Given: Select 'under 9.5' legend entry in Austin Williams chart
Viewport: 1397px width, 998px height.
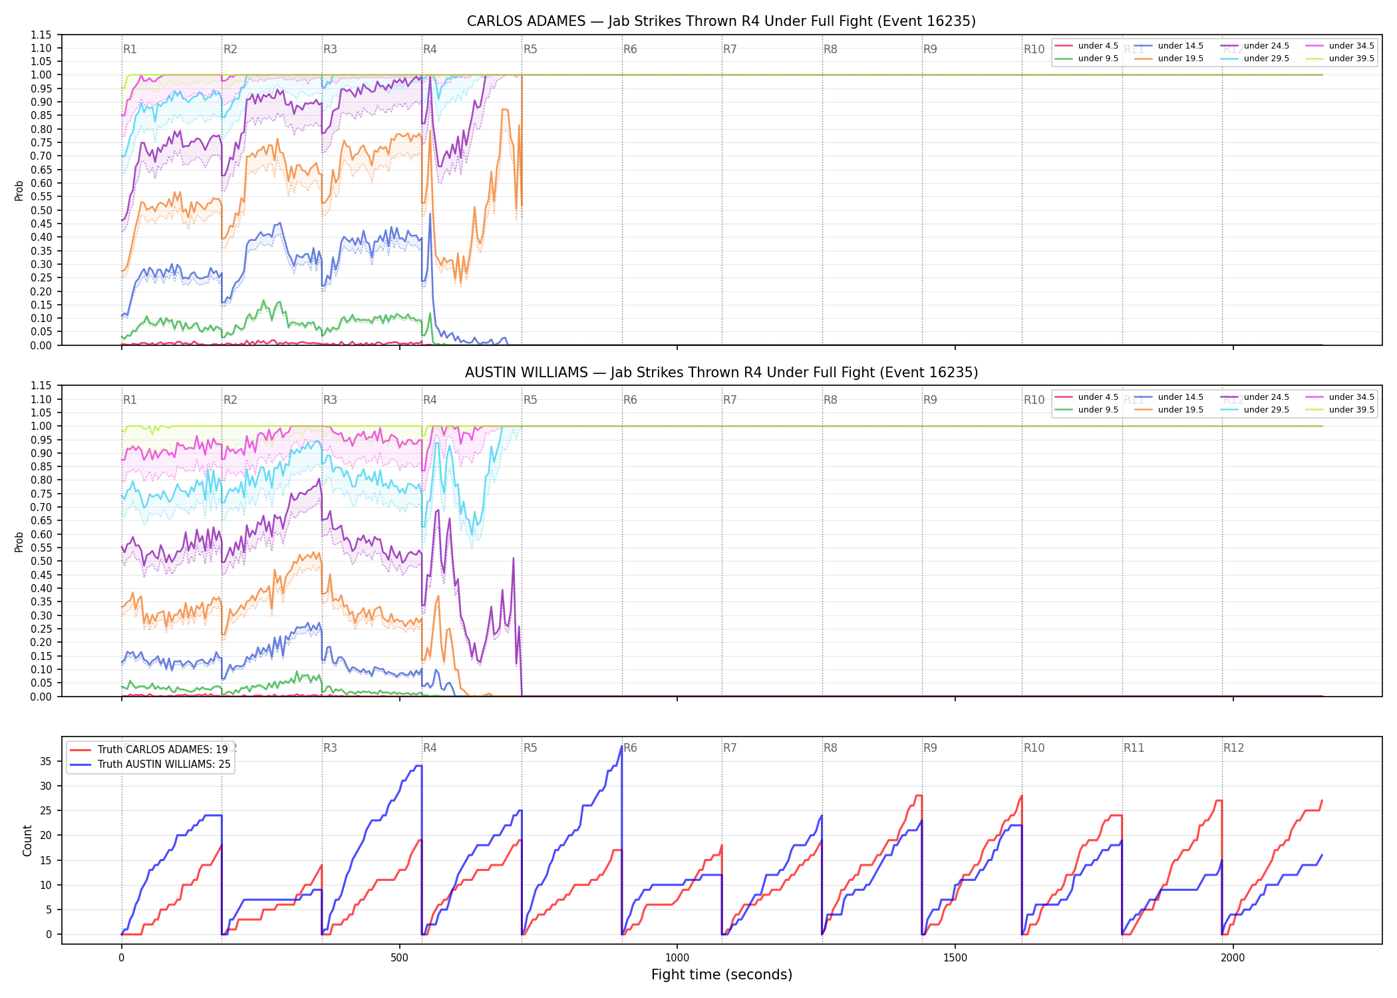Looking at the screenshot, I should point(1087,410).
